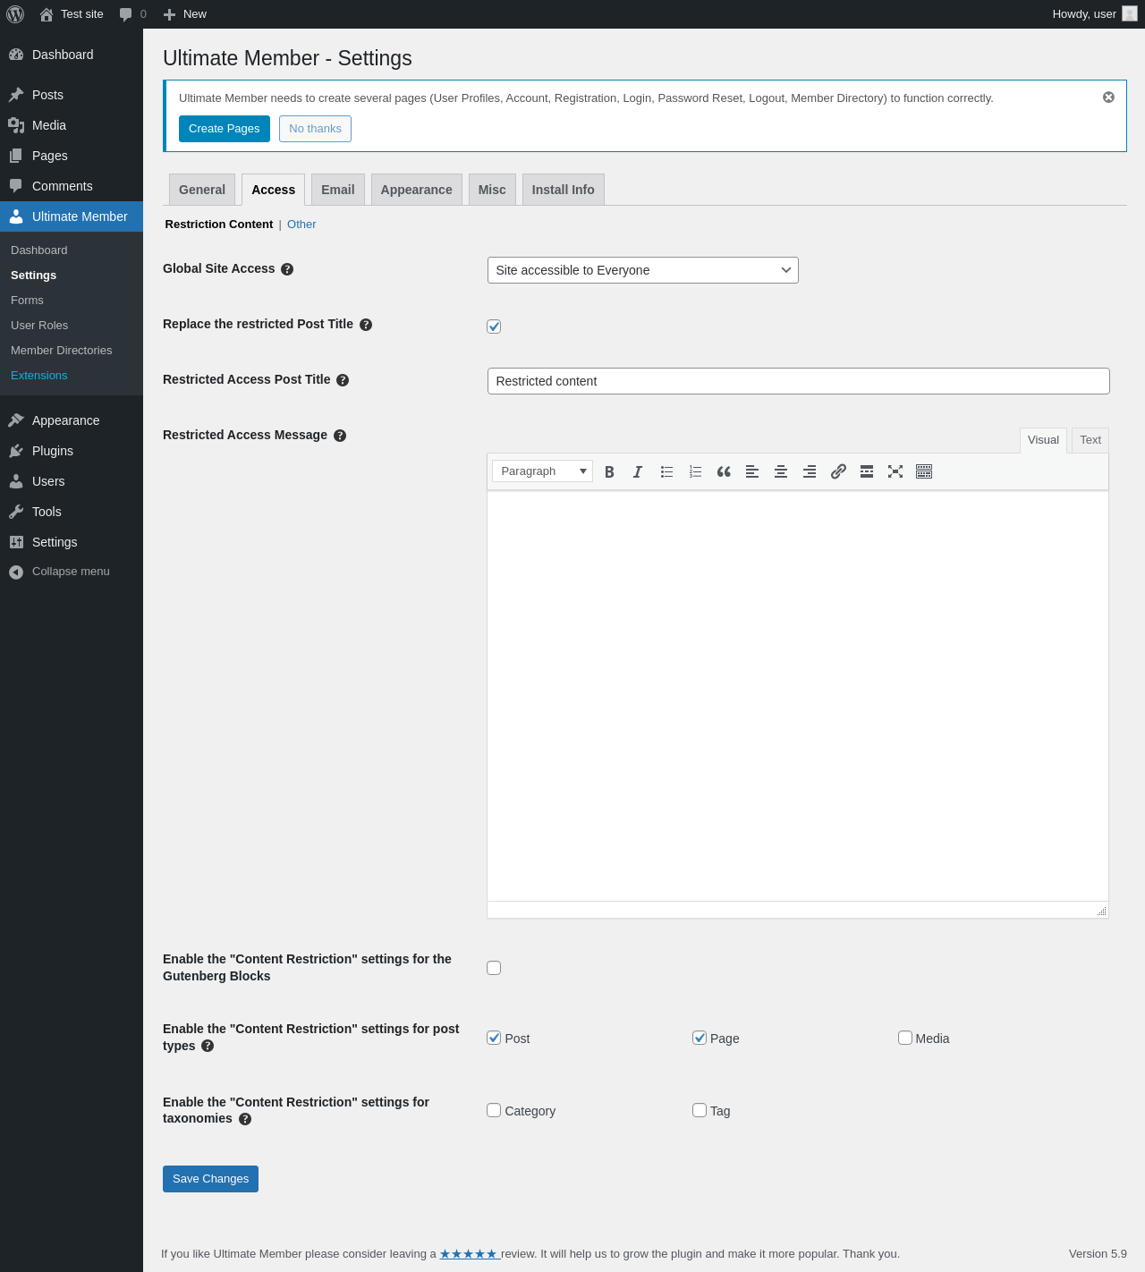Open the New content menu
This screenshot has width=1145, height=1272.
pos(185,14)
